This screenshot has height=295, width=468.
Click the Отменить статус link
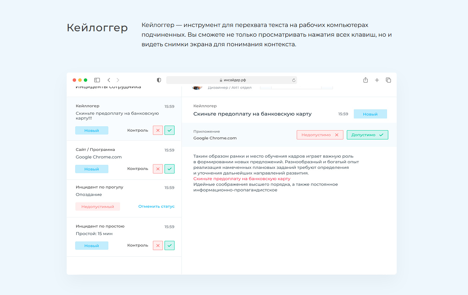[x=156, y=206]
